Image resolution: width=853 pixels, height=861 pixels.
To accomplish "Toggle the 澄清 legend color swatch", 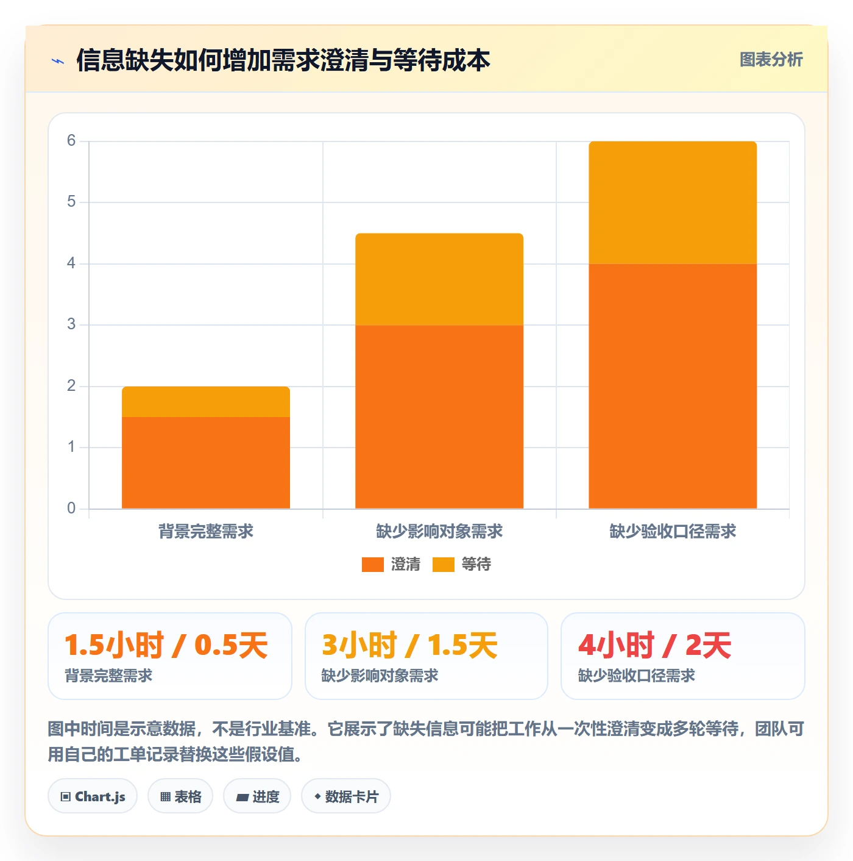I will 372,565.
